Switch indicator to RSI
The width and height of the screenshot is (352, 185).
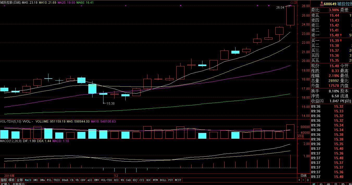click(x=116, y=180)
